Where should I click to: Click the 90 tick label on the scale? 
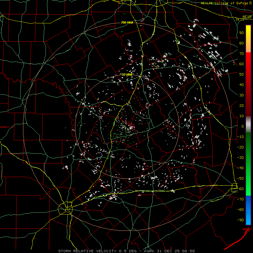(x=241, y=33)
